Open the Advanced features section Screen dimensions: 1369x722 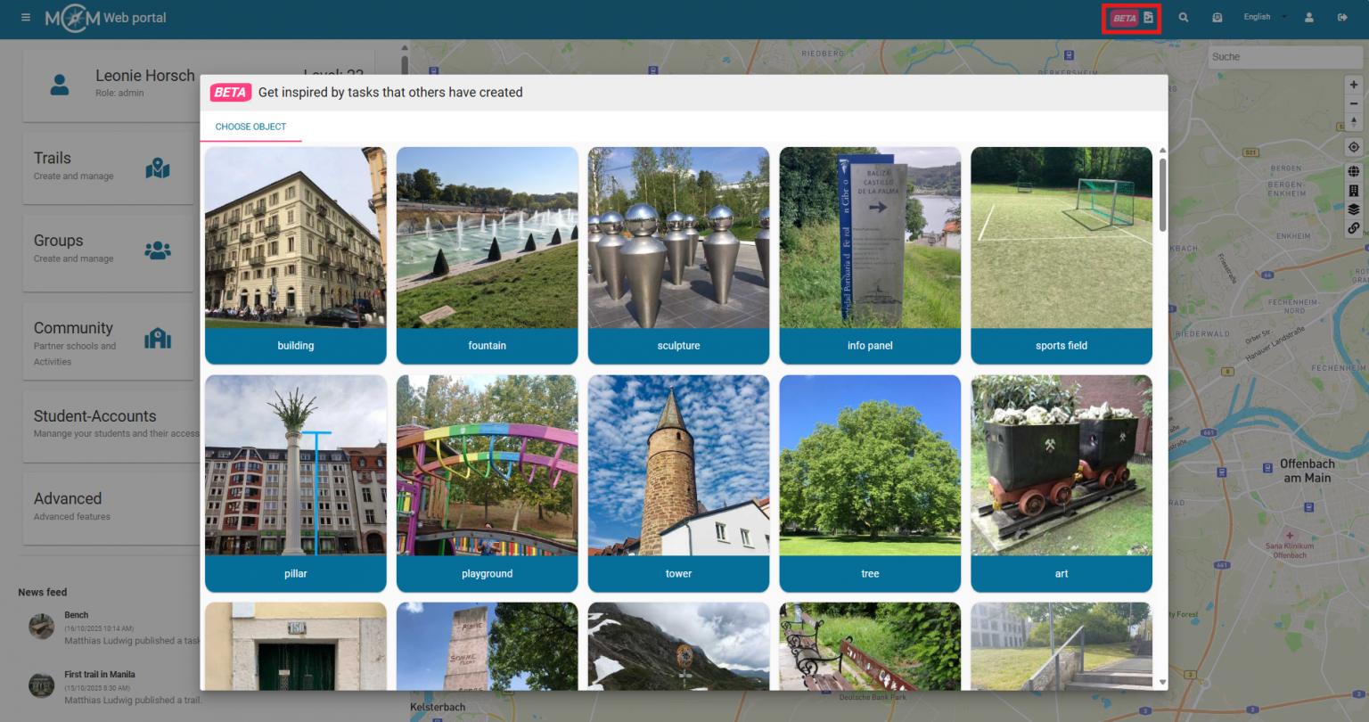tap(107, 505)
